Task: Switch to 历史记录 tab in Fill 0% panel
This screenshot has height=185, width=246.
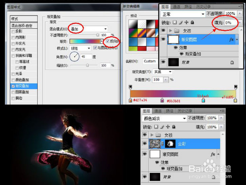Action: (x=203, y=7)
